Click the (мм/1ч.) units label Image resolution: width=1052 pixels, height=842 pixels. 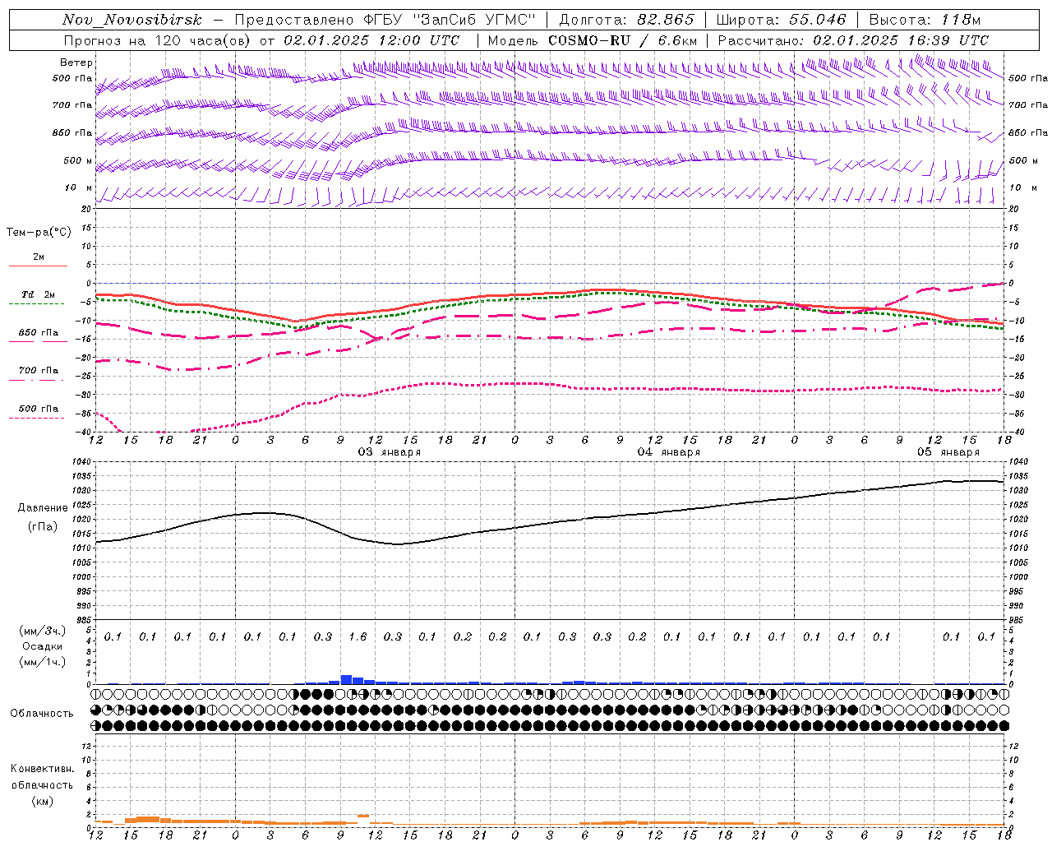point(42,661)
